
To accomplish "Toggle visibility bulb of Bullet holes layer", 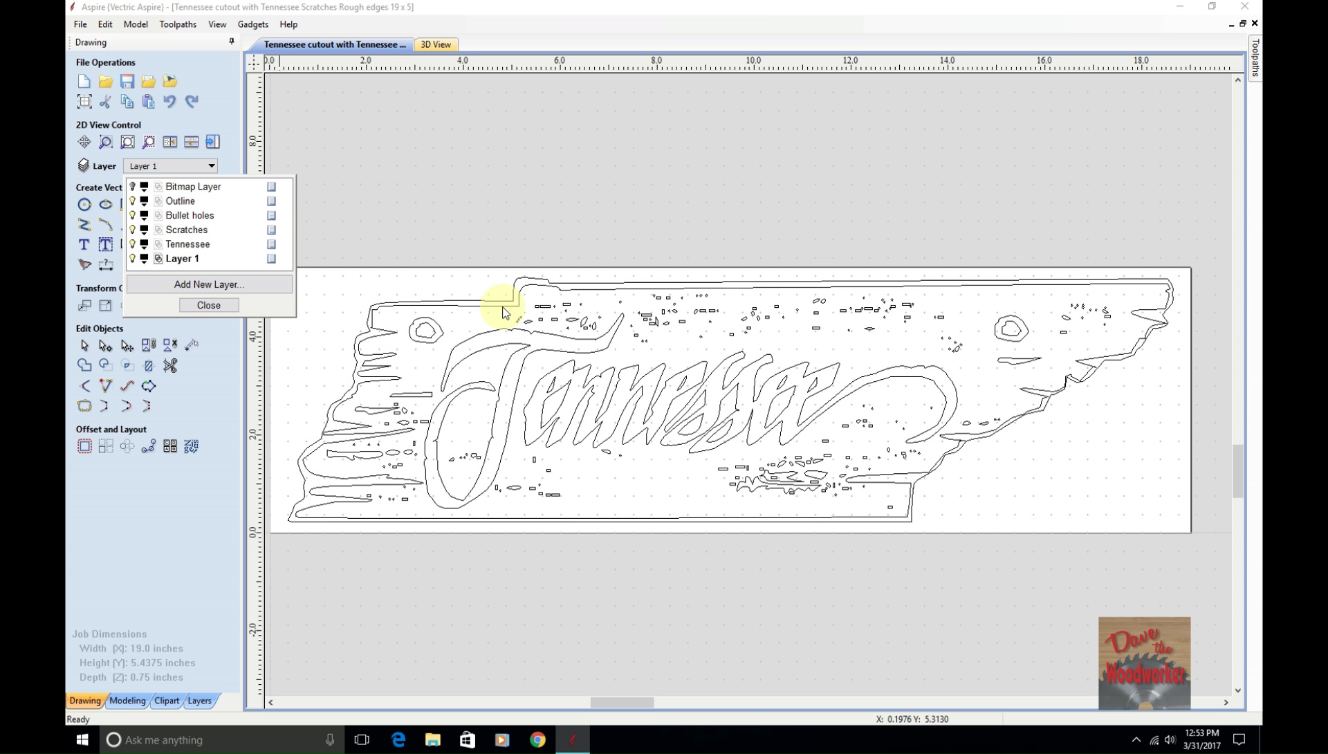I will [133, 215].
